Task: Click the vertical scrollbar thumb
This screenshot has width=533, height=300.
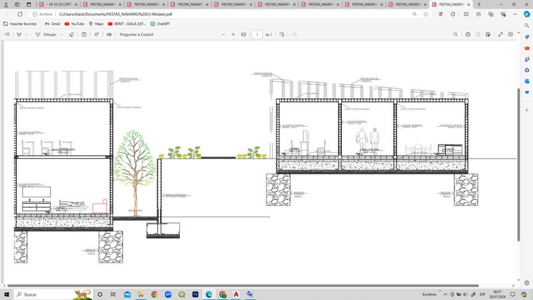Action: 518,165
